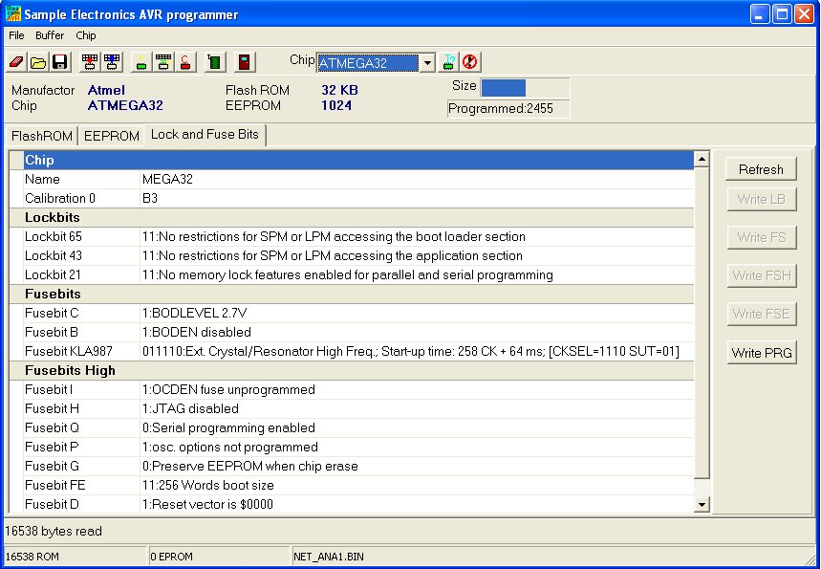Screen dimensions: 821x569
Task: Click the chip icon with blue arrow
Action: (112, 62)
